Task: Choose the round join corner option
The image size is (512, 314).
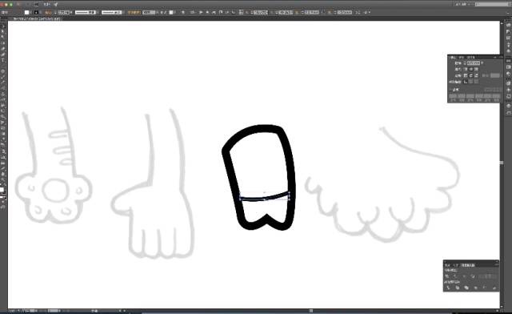Action: click(x=471, y=75)
